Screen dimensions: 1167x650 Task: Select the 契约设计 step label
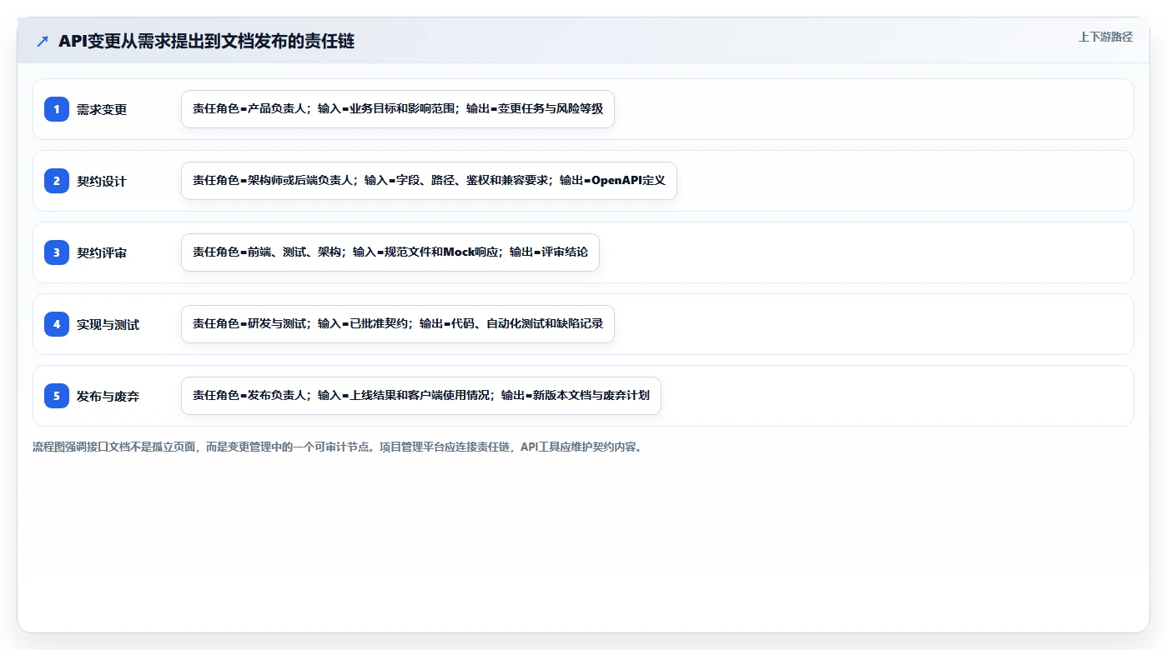(x=102, y=182)
